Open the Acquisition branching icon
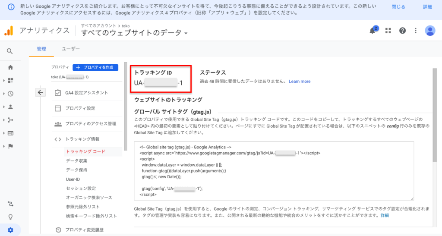Image resolution: width=442 pixels, height=236 pixels. point(10,120)
